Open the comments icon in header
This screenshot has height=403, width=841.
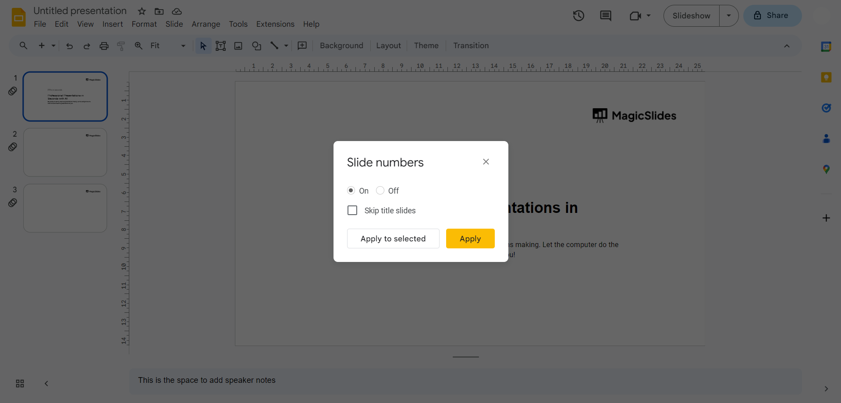coord(605,16)
